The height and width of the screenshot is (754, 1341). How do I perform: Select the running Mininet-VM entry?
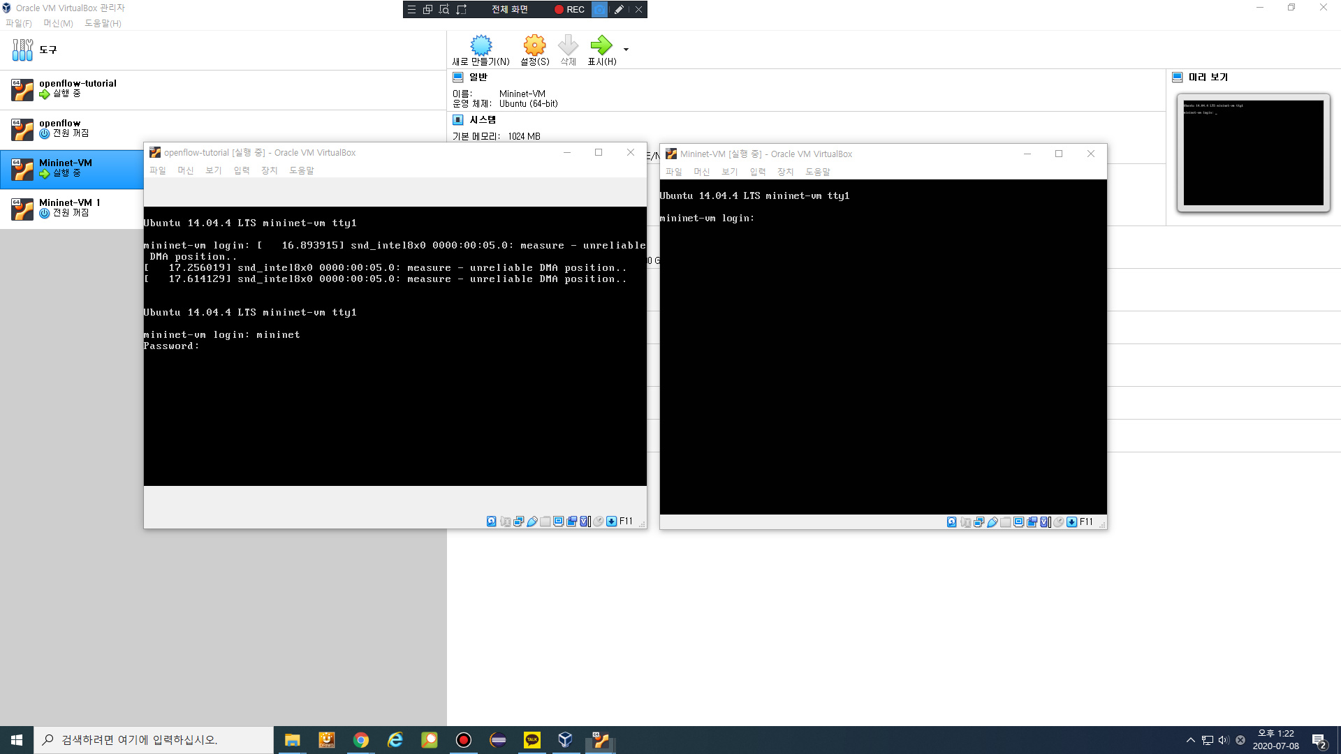tap(72, 169)
